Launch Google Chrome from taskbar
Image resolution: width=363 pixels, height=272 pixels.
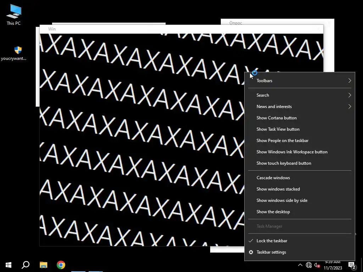(x=61, y=265)
